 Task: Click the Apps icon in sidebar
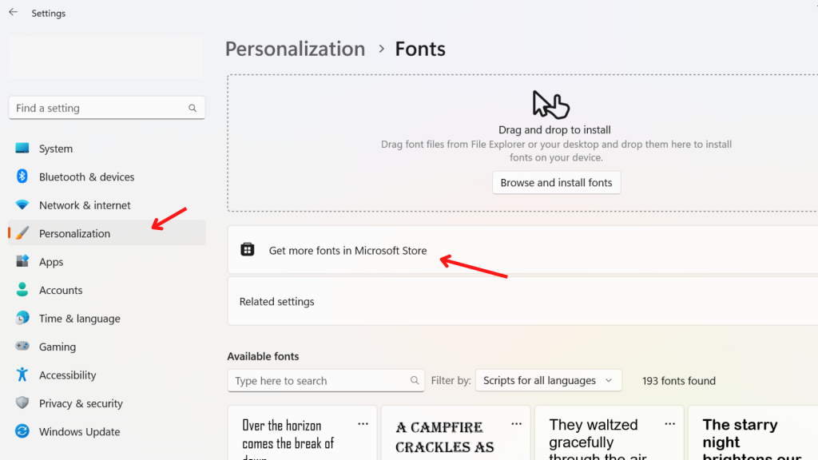pyautogui.click(x=22, y=261)
